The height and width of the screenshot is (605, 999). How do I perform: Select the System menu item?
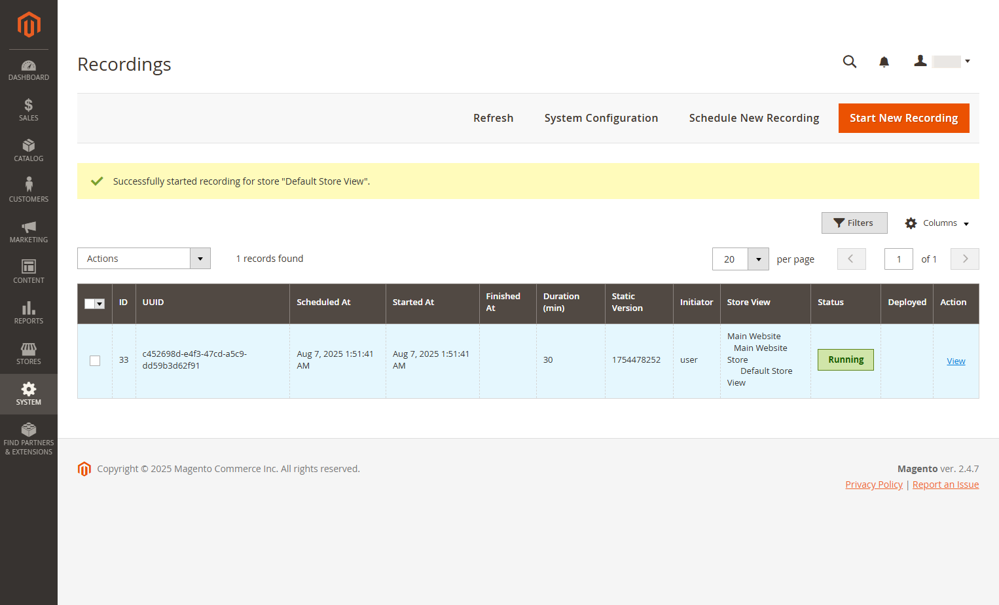tap(28, 394)
